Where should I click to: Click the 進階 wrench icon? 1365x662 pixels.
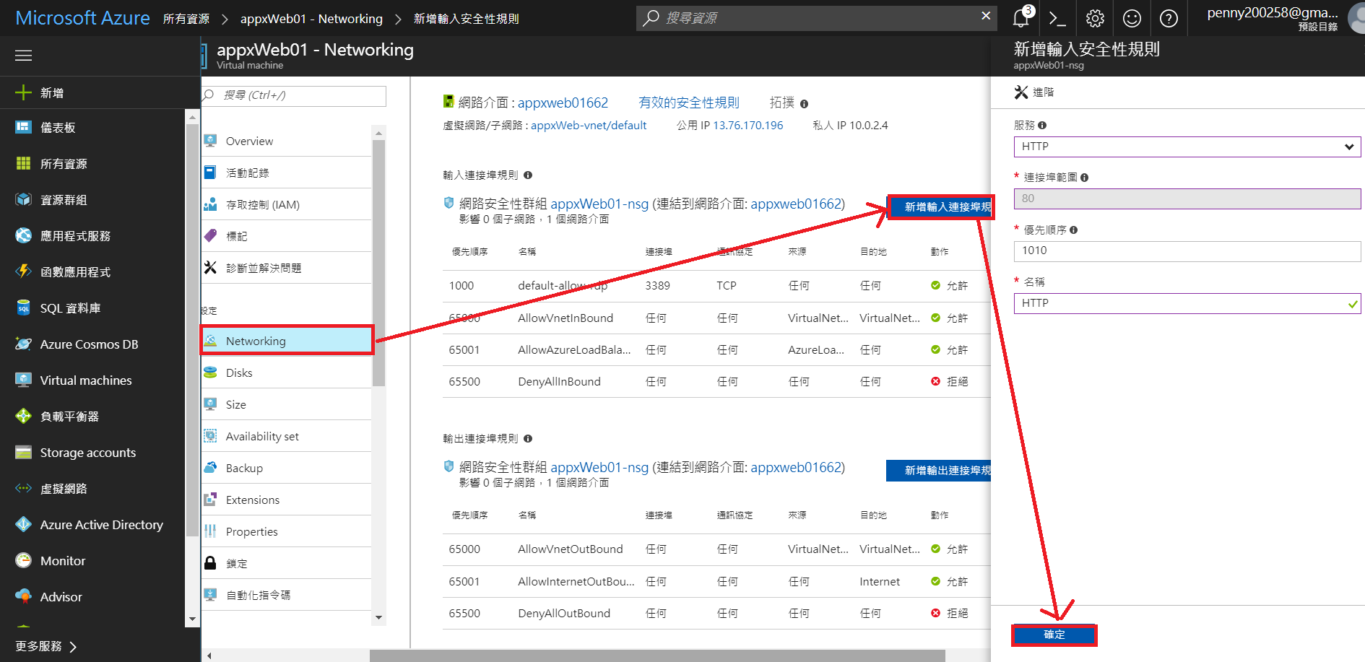1020,92
